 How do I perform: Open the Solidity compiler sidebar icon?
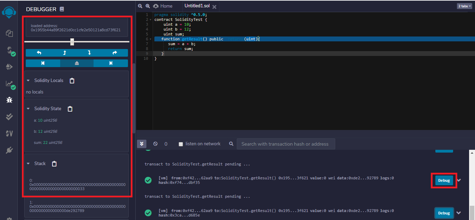(9, 50)
